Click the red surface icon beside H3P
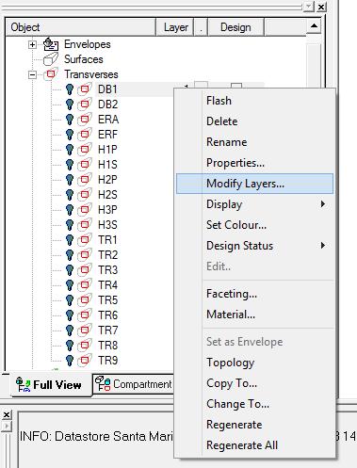 (85, 210)
